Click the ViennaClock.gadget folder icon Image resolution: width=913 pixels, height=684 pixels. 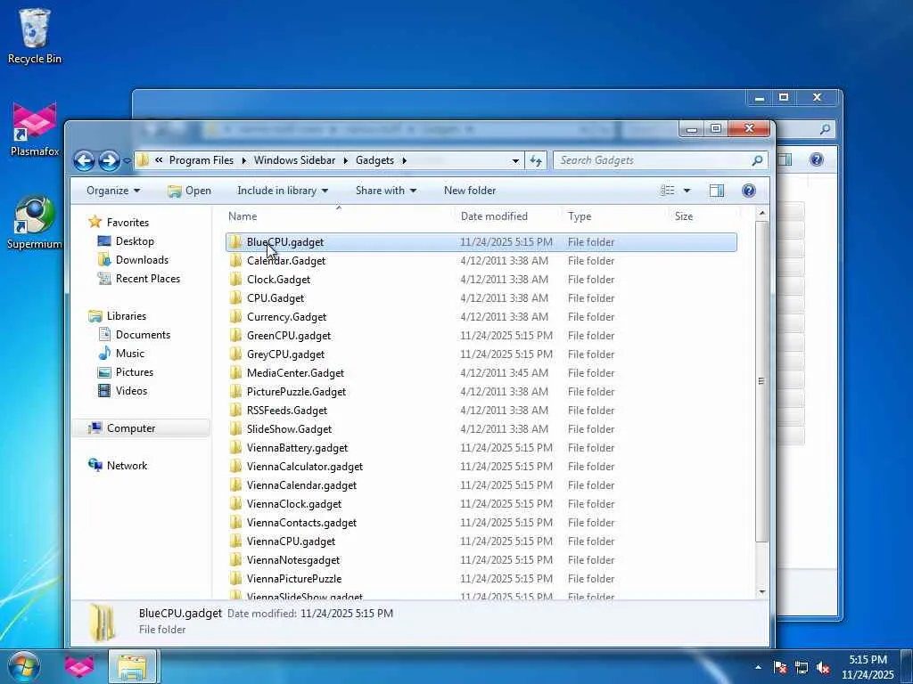click(235, 504)
